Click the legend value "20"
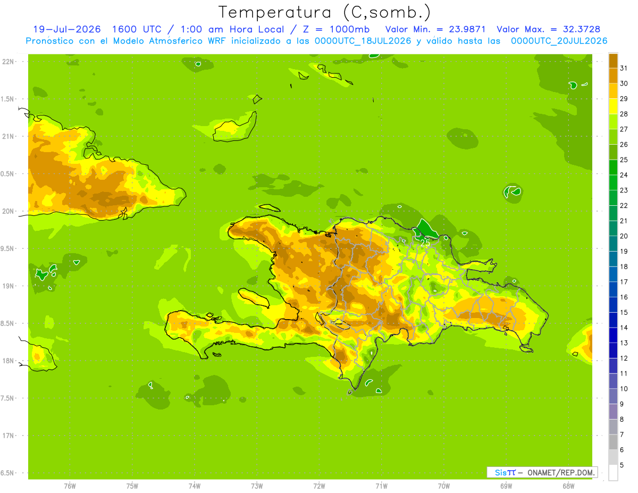The height and width of the screenshot is (493, 638). click(x=624, y=236)
